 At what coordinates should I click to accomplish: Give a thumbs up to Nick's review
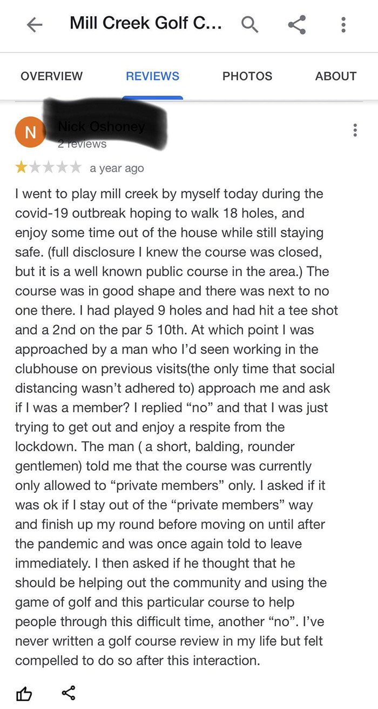pos(23,693)
